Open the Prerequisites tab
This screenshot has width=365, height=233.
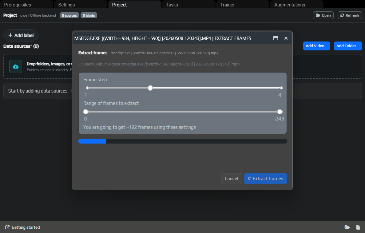[x=26, y=5]
